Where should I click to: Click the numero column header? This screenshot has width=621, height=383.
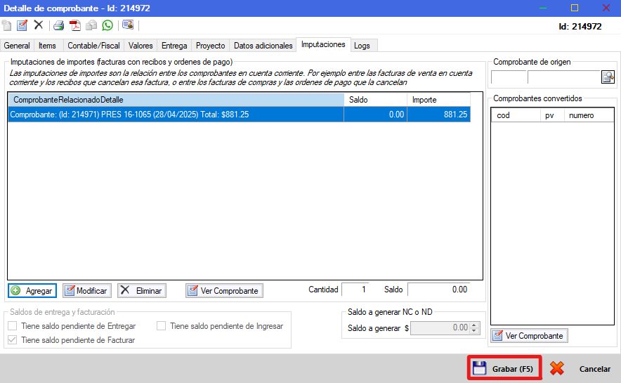pyautogui.click(x=589, y=115)
